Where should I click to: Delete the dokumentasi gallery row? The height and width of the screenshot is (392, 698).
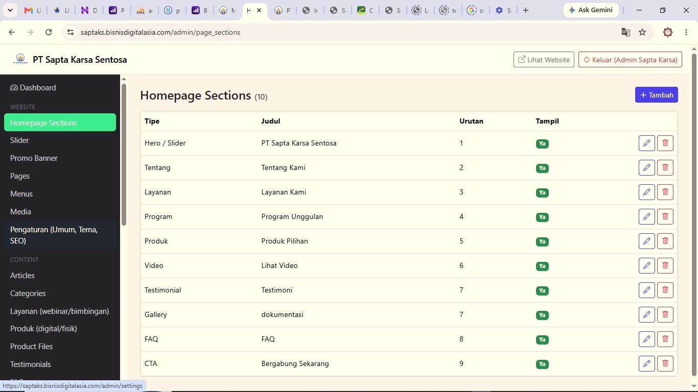[665, 314]
